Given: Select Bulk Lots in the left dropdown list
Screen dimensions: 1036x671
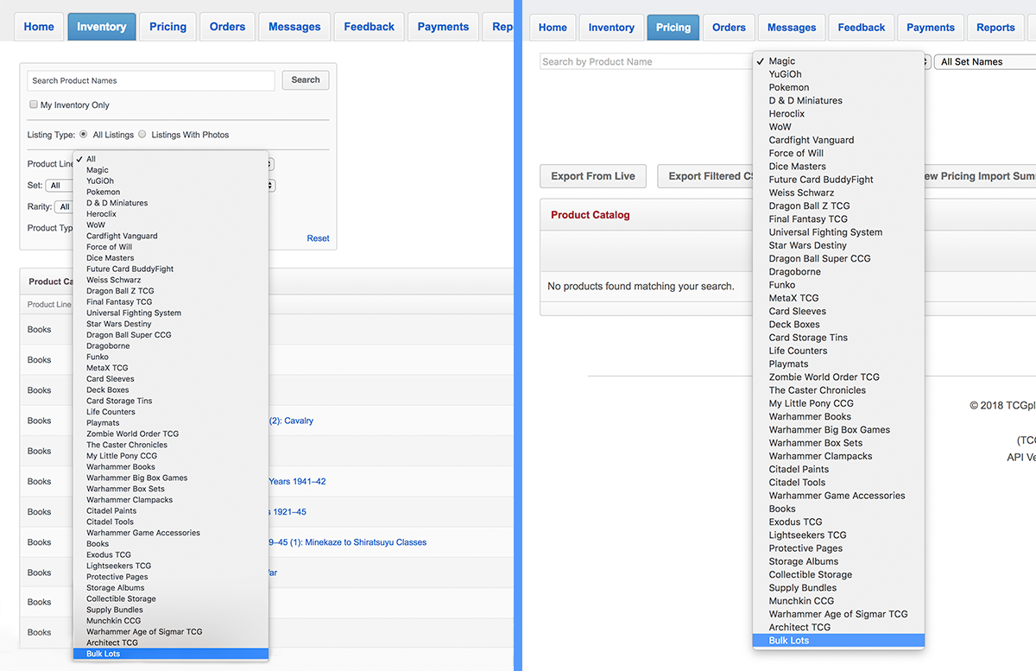Looking at the screenshot, I should click(x=171, y=654).
